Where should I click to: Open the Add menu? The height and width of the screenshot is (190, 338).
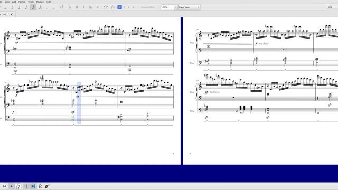[x=14, y=2]
